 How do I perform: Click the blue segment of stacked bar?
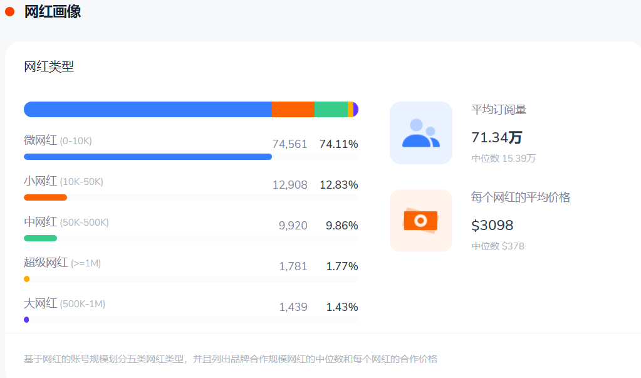pyautogui.click(x=147, y=110)
